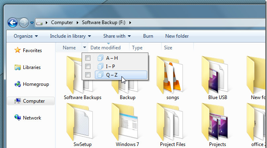Click the drive icon in address bar
The image size is (267, 148).
(39, 23)
